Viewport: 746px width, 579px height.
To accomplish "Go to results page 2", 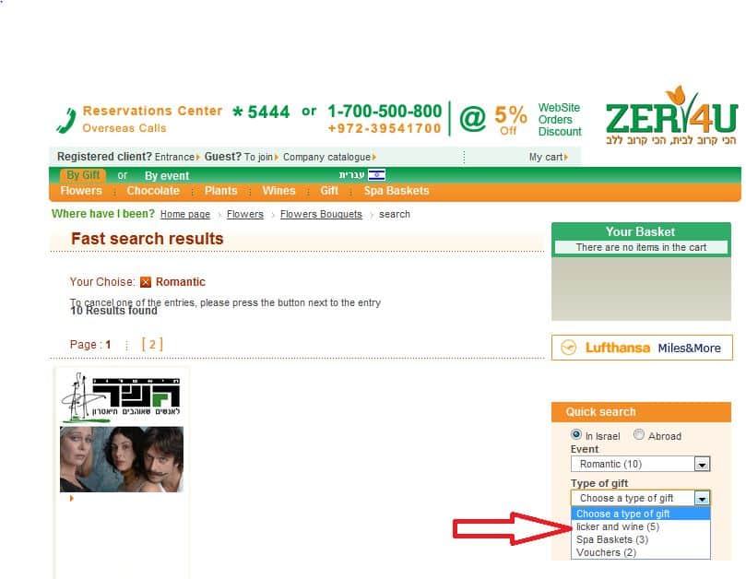I will [x=152, y=345].
